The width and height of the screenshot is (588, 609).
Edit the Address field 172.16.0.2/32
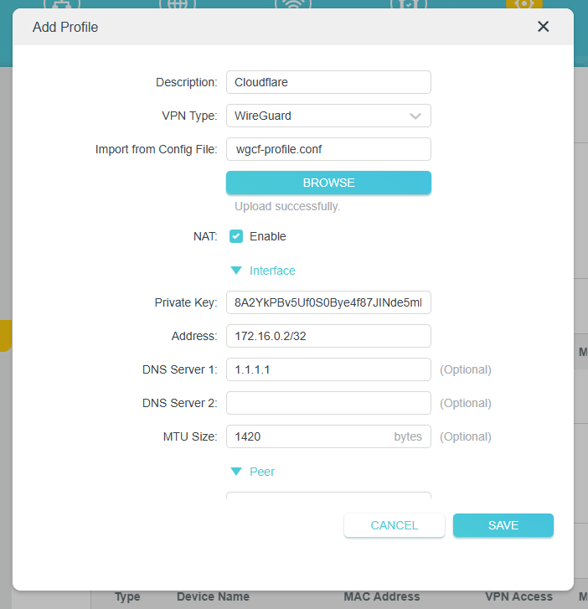tap(328, 336)
